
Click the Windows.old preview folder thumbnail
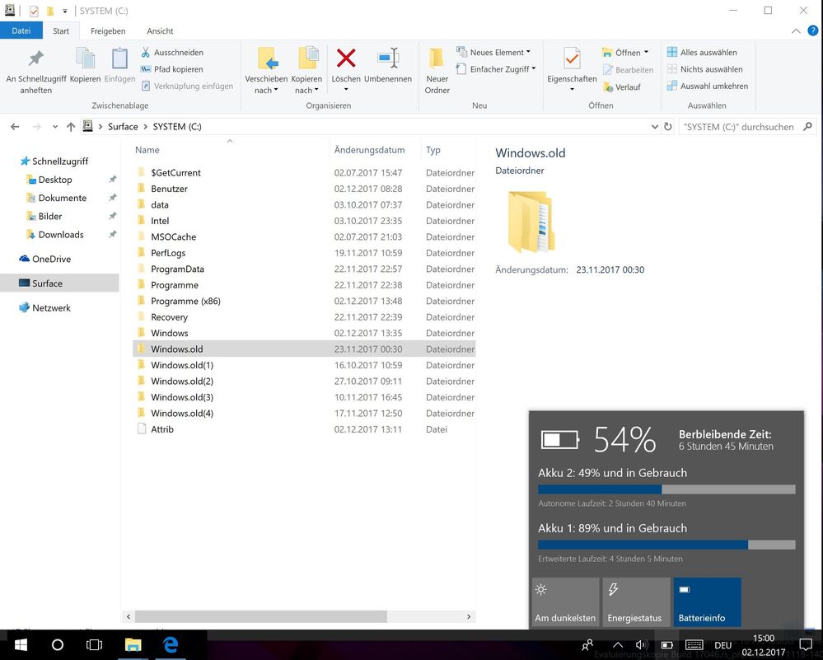[531, 221]
